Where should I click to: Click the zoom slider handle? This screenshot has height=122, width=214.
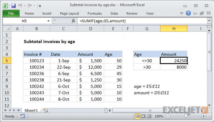(x=186, y=116)
